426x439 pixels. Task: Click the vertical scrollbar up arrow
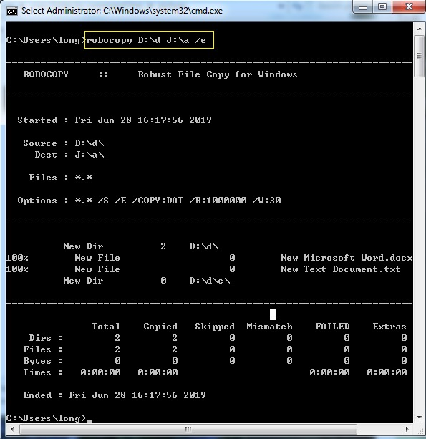[x=420, y=29]
